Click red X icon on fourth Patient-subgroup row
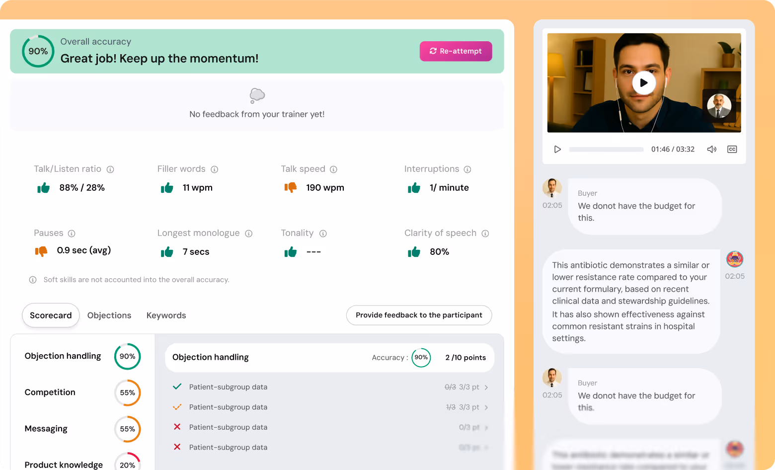The width and height of the screenshot is (775, 470). 177,447
